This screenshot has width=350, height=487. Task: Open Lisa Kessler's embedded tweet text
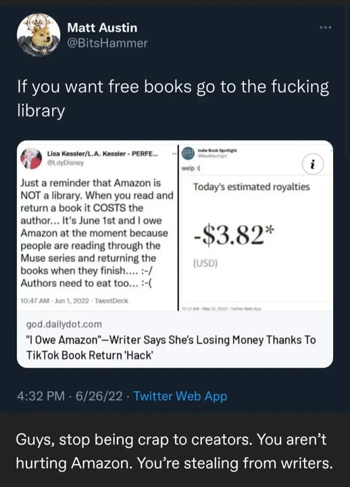(x=97, y=233)
